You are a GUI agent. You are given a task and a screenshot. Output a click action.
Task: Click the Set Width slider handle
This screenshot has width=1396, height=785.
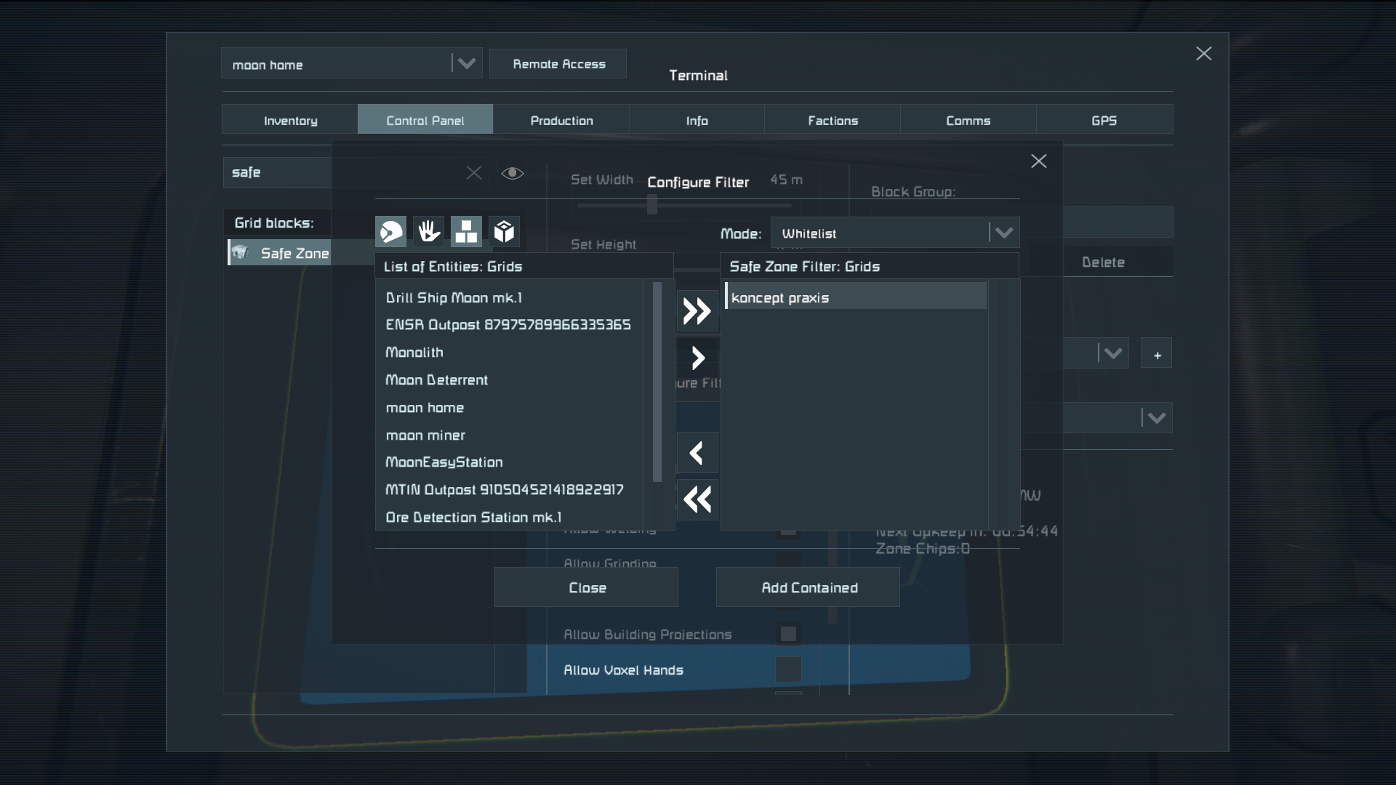point(652,206)
